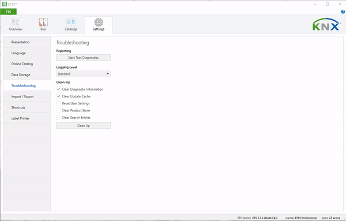
Task: Select the Settings gear icon
Action: (99, 22)
